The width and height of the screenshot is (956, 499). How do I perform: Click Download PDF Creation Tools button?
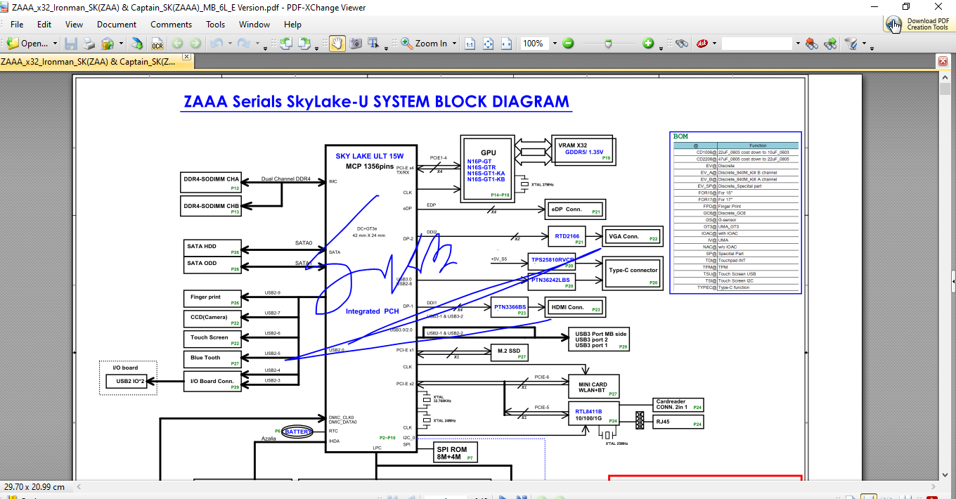point(920,24)
